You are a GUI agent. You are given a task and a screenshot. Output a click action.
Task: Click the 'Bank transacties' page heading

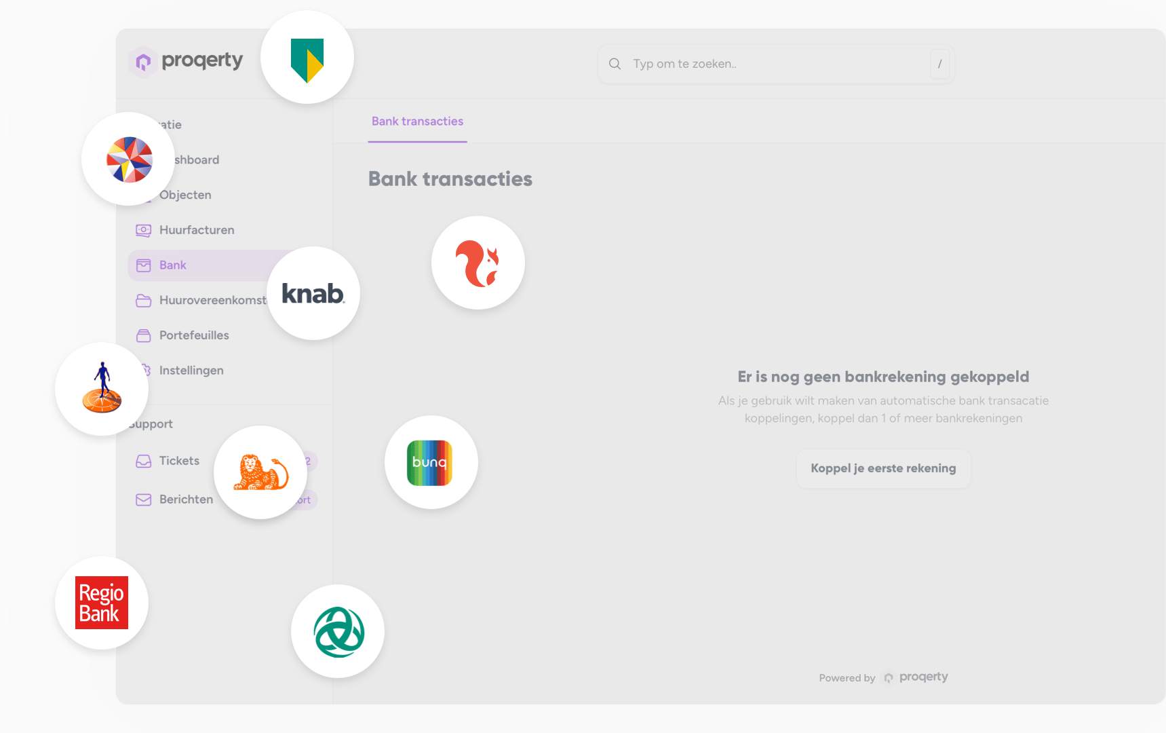[x=450, y=179]
